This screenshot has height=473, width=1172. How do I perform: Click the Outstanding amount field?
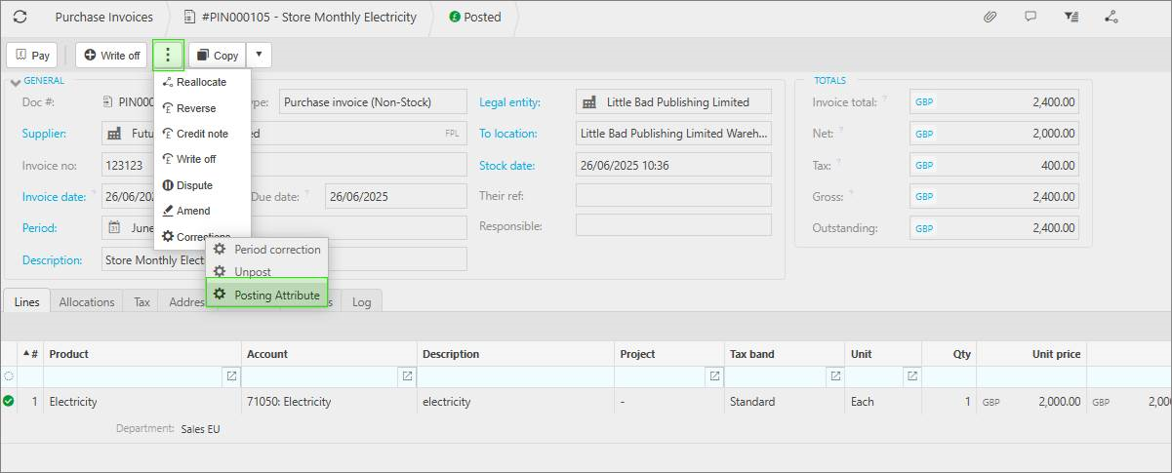(x=994, y=228)
